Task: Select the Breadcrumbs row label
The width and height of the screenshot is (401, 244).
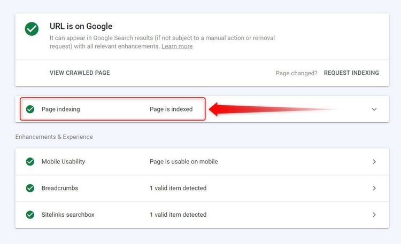Action: (x=60, y=188)
